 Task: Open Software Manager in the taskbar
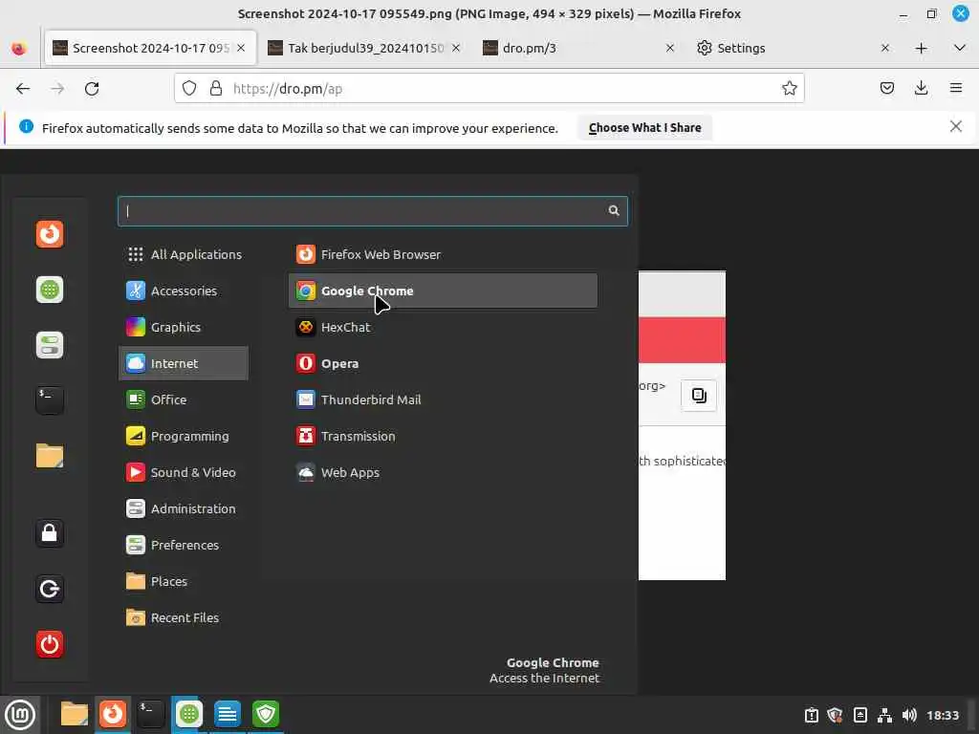coord(188,714)
